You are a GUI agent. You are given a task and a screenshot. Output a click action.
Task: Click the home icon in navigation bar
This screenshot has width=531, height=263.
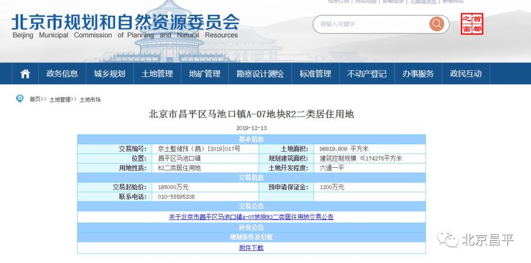(x=25, y=74)
